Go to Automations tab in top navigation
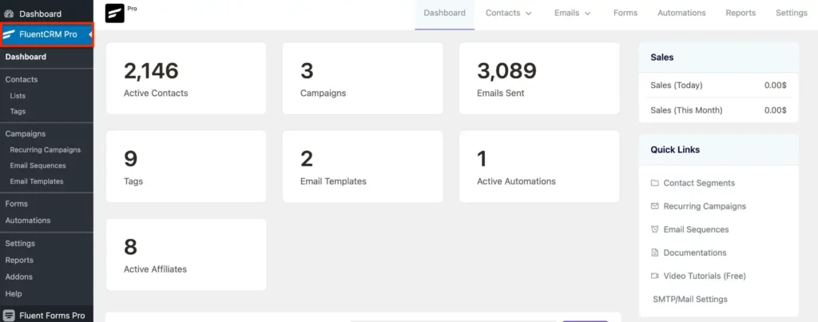Viewport: 818px width, 322px height. [681, 13]
